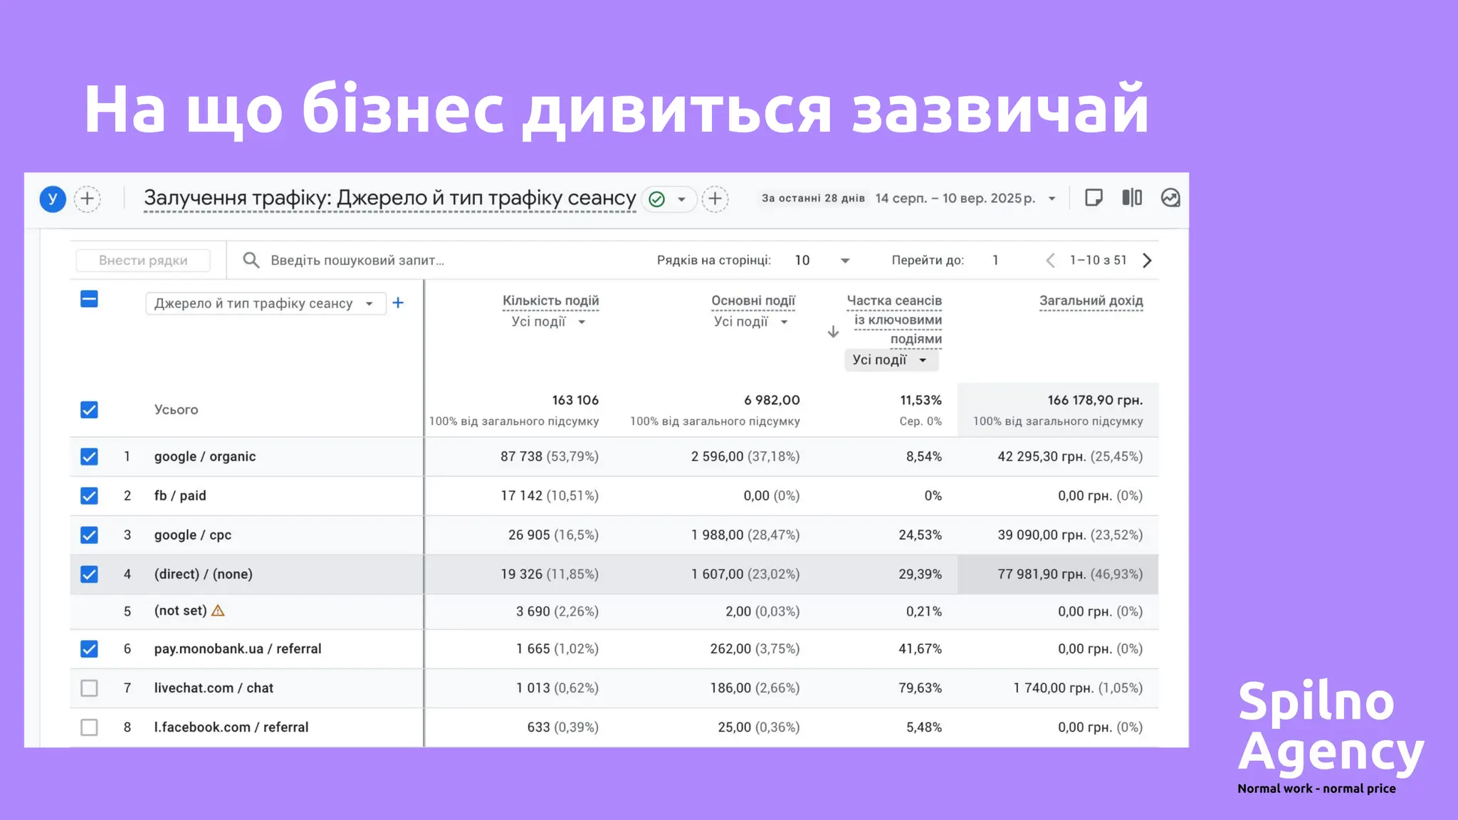Click the sort descending arrow icon
The image size is (1458, 820).
tap(833, 332)
